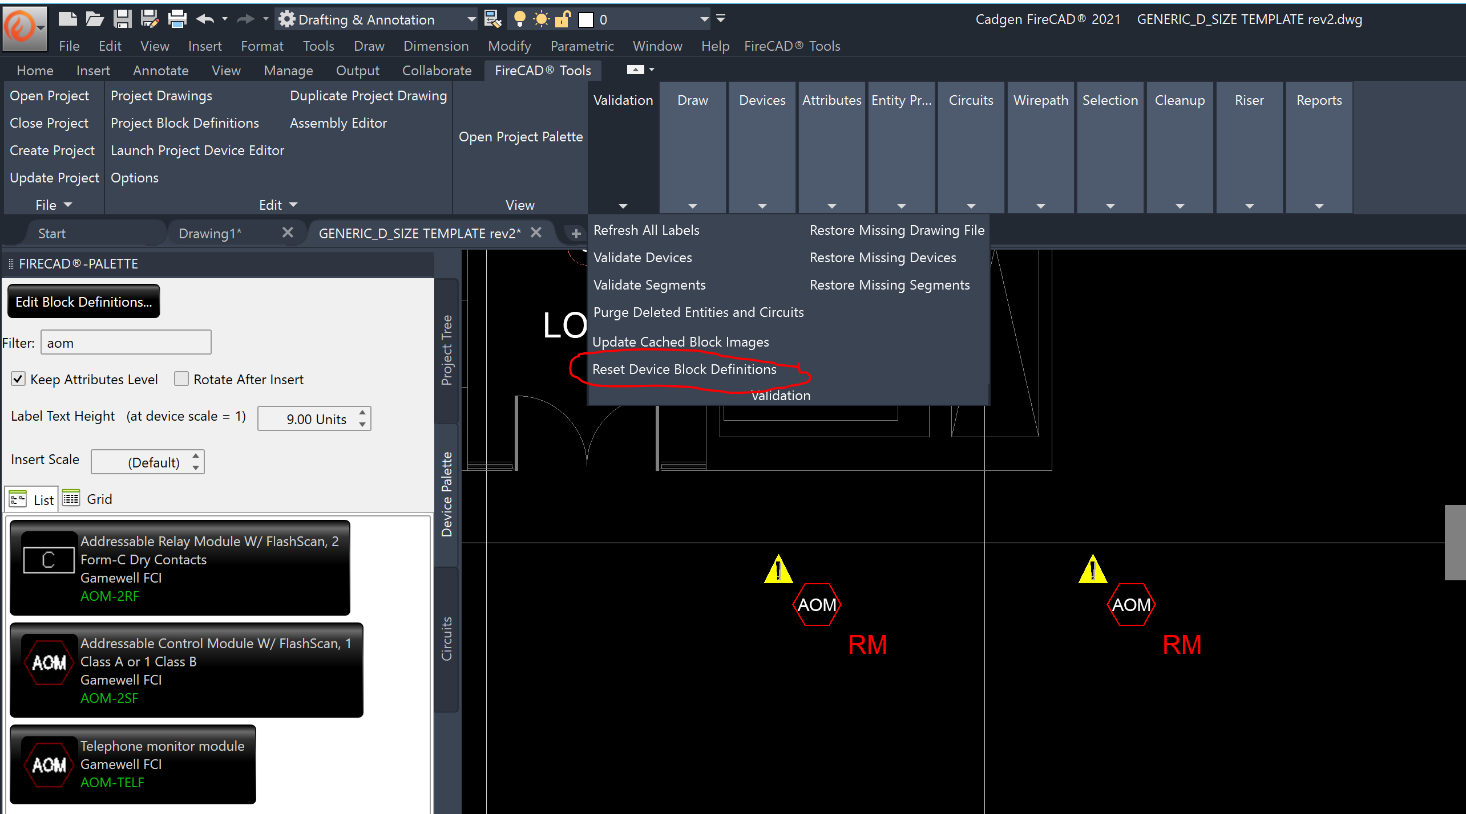The height and width of the screenshot is (814, 1466).
Task: Click the Filter input field
Action: coord(126,343)
